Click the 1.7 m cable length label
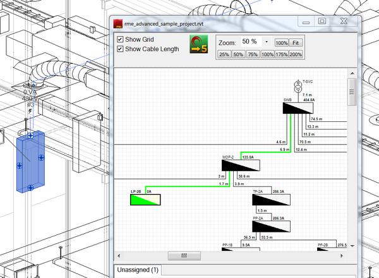Image resolution: width=379 pixels, height=278 pixels. [x=224, y=184]
